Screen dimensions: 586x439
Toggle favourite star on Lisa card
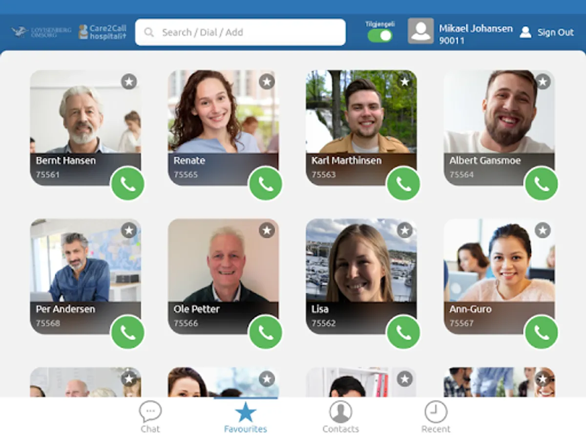coord(405,230)
